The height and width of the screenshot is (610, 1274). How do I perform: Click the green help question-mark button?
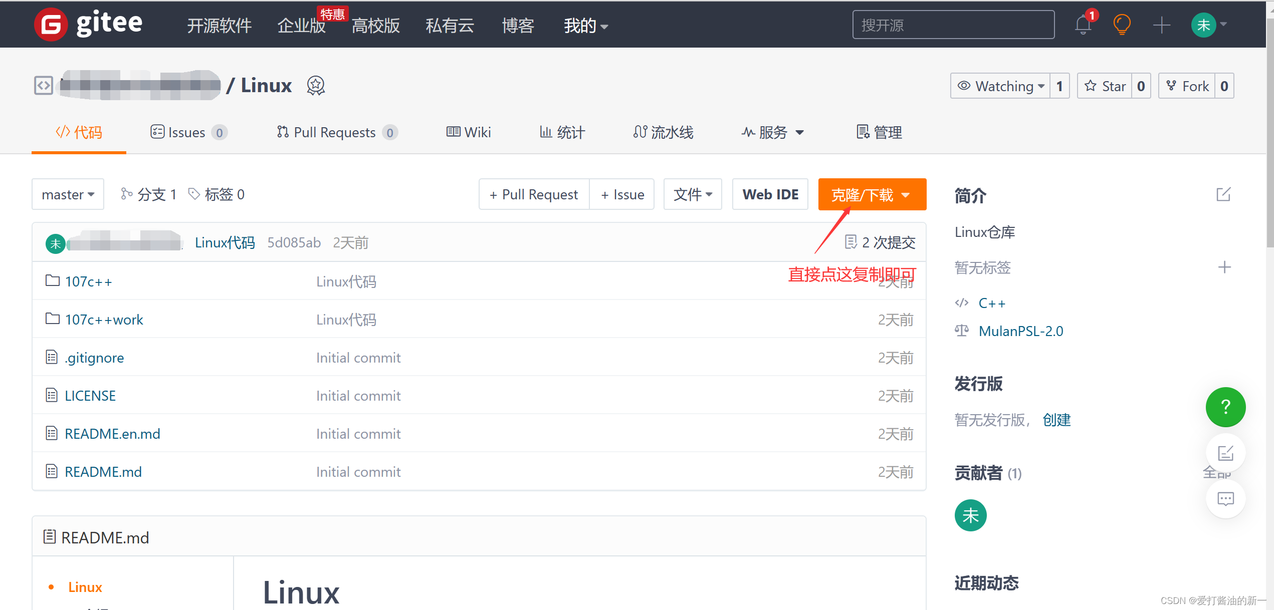tap(1225, 407)
